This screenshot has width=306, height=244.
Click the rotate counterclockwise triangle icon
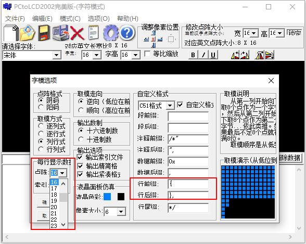click(x=235, y=55)
